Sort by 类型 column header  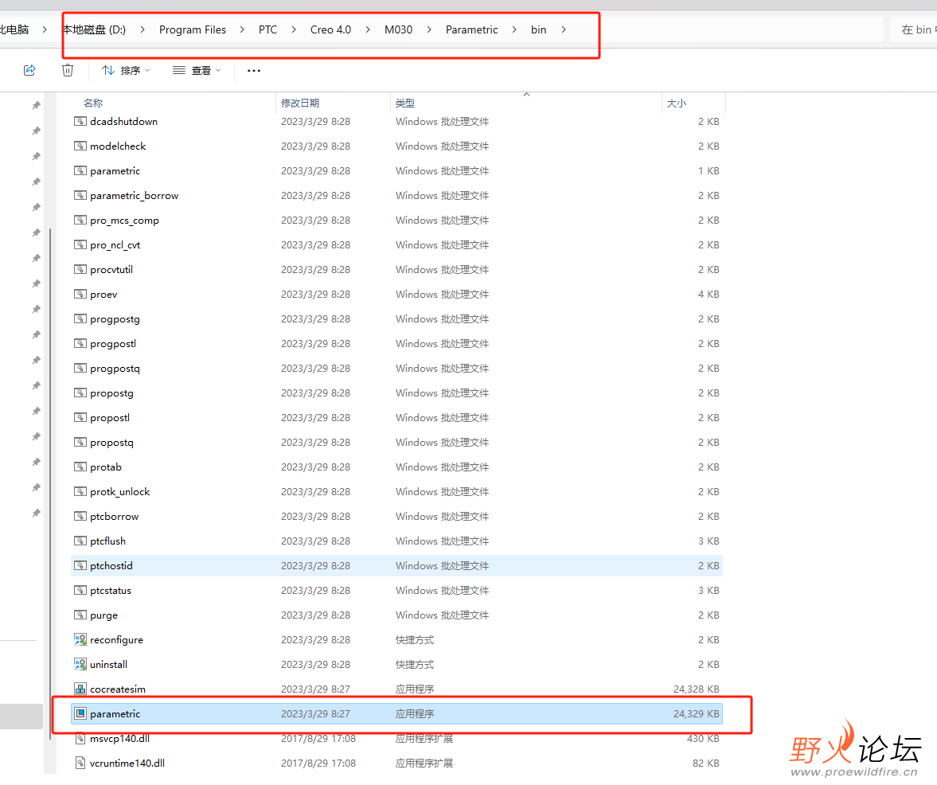405,103
